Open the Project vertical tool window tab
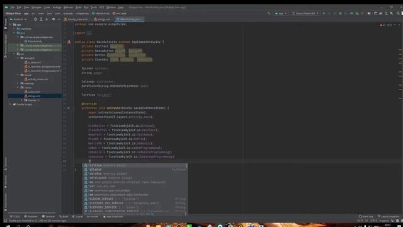Screen dimensions: 403x227 6,24
